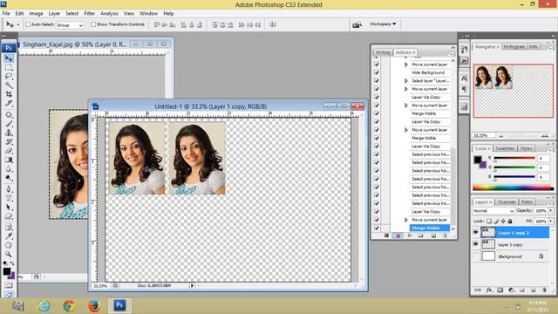This screenshot has width=558, height=314.
Task: Launch Google Chrome from the taskbar
Action: click(70, 305)
